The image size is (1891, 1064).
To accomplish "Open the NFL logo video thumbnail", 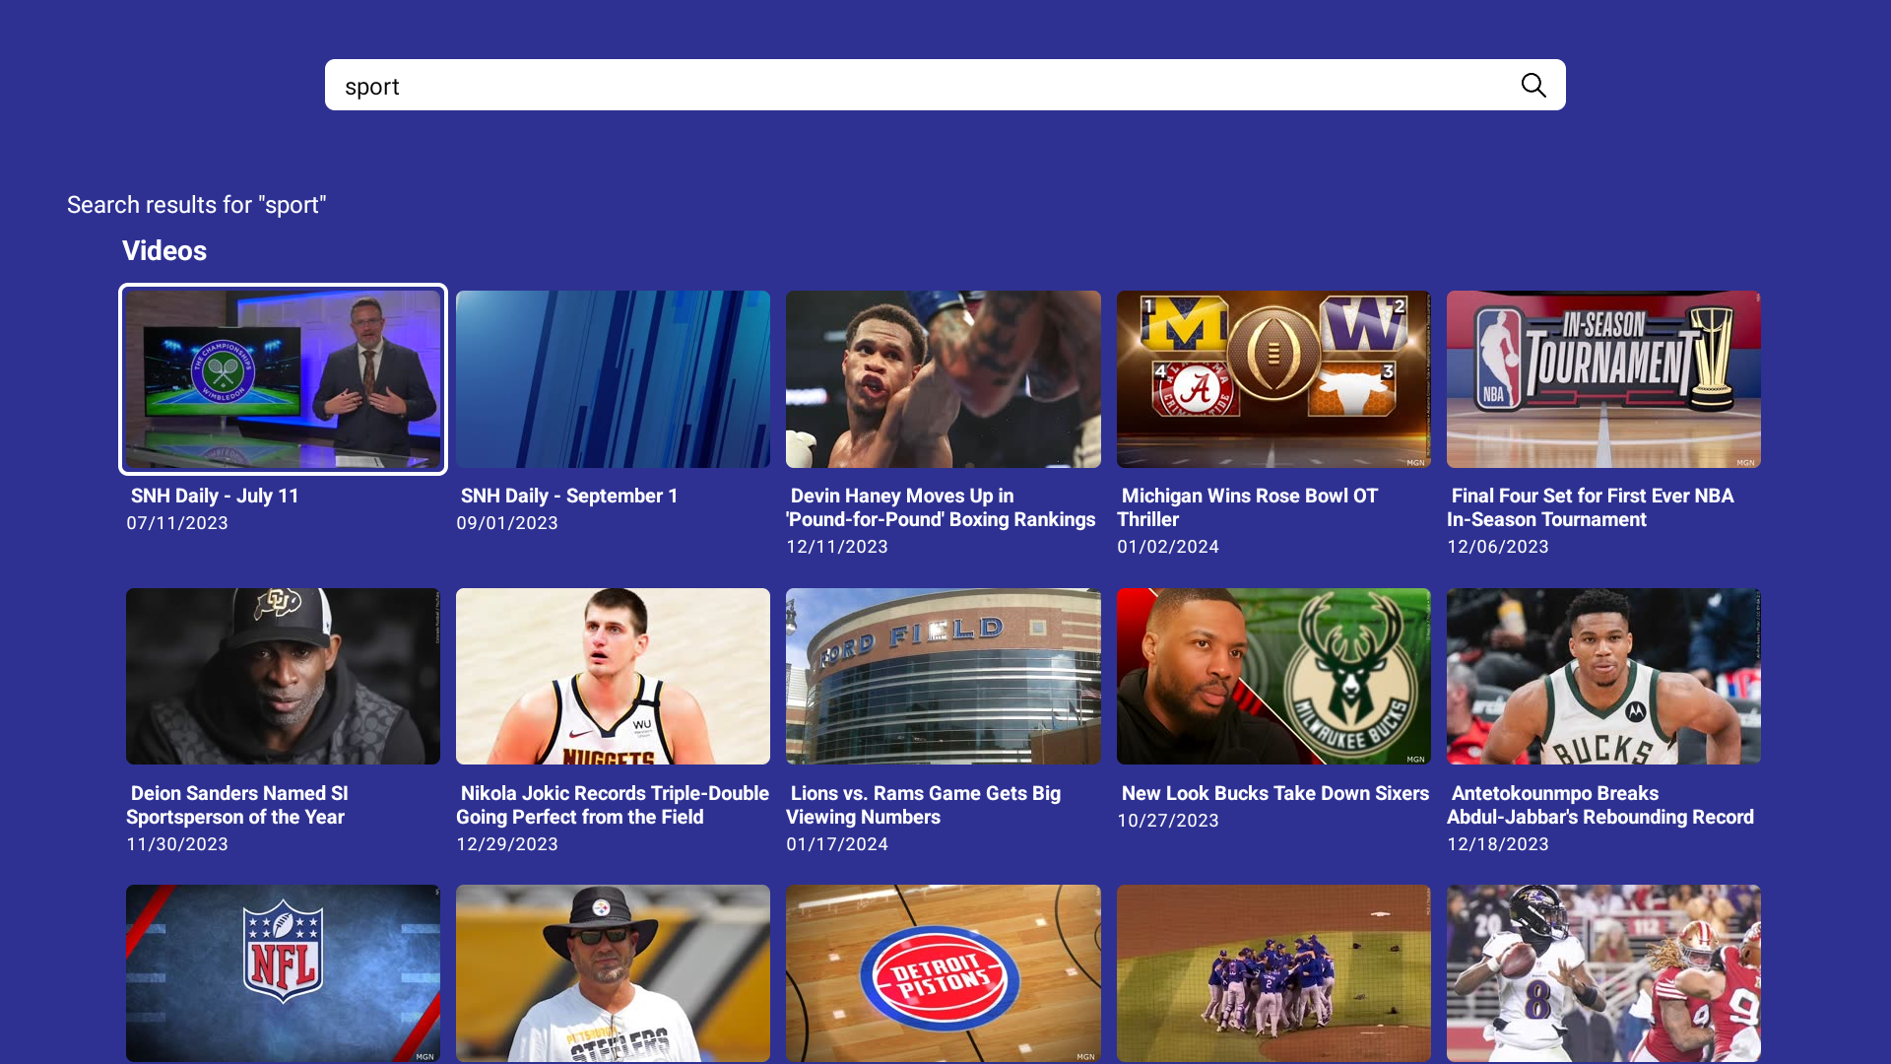I will (283, 973).
